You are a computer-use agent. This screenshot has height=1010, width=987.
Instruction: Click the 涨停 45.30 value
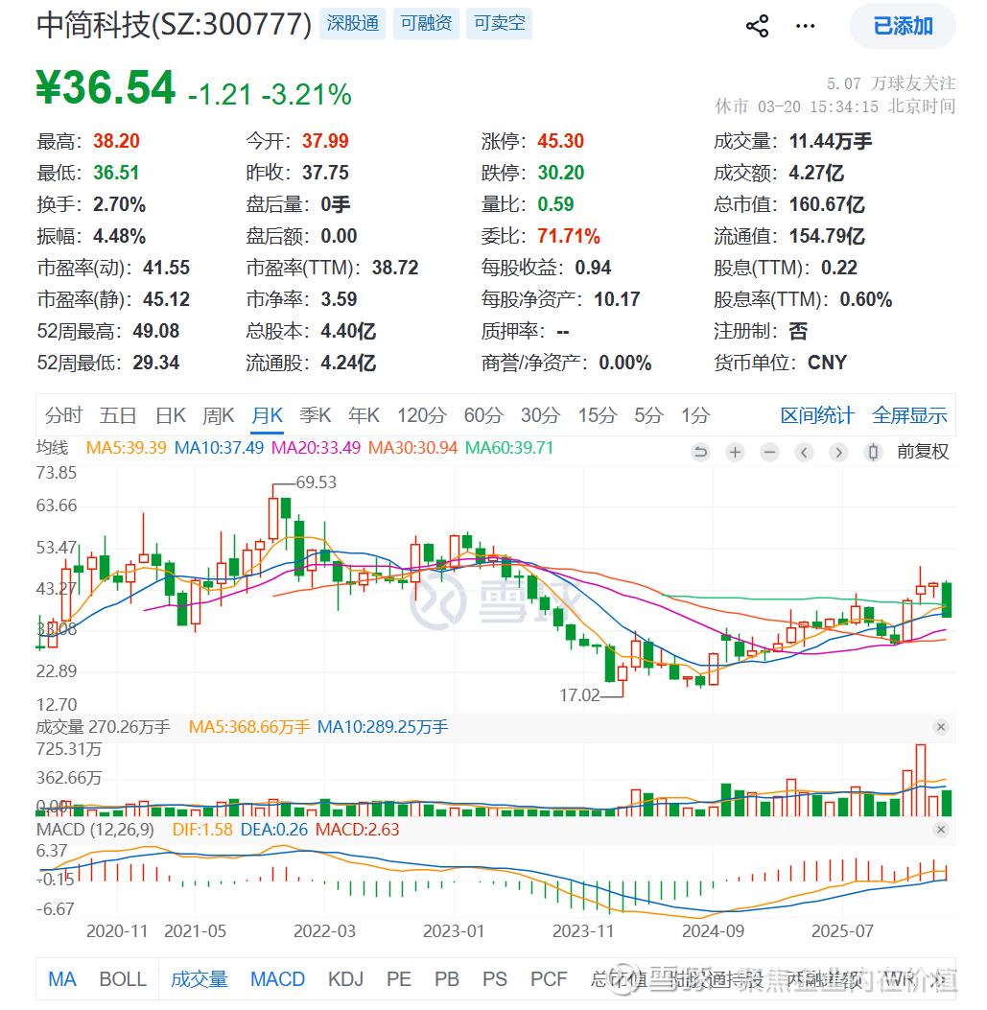(560, 141)
